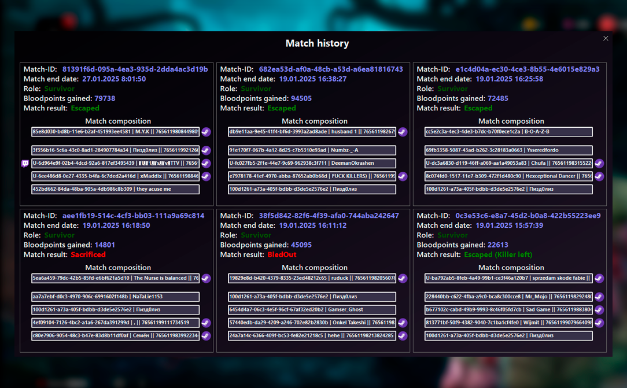This screenshot has height=388, width=627.
Task: Click Steam icon next to husband 1
Action: (x=403, y=132)
